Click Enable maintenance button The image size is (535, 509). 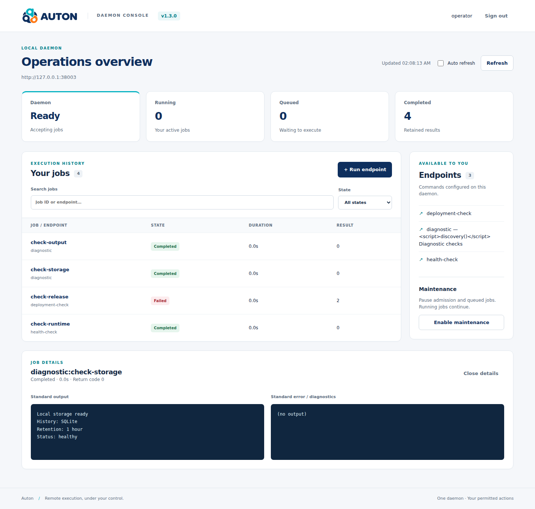(461, 323)
